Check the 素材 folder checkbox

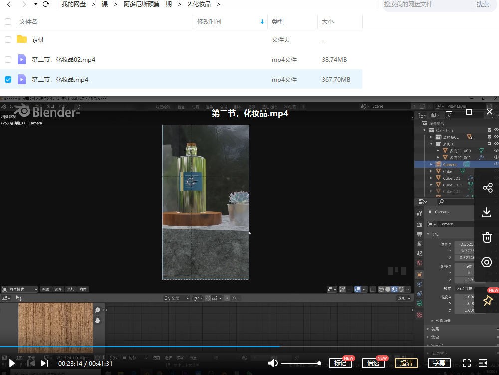[8, 39]
